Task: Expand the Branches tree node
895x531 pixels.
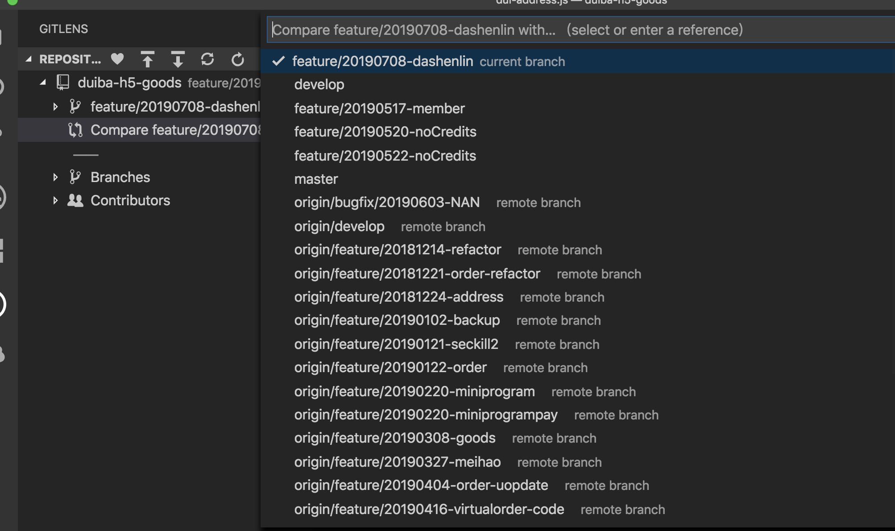Action: pyautogui.click(x=55, y=177)
